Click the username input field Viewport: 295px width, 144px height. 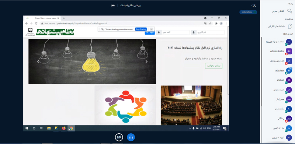[x=208, y=32]
